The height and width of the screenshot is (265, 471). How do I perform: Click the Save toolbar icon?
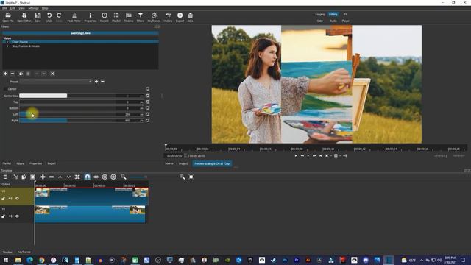point(38,18)
